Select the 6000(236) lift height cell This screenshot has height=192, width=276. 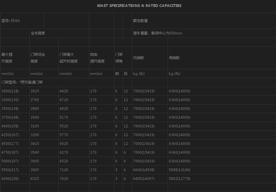(10, 179)
